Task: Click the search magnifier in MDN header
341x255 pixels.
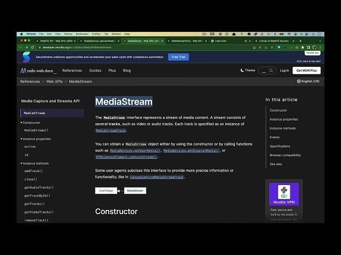Action: click(271, 71)
